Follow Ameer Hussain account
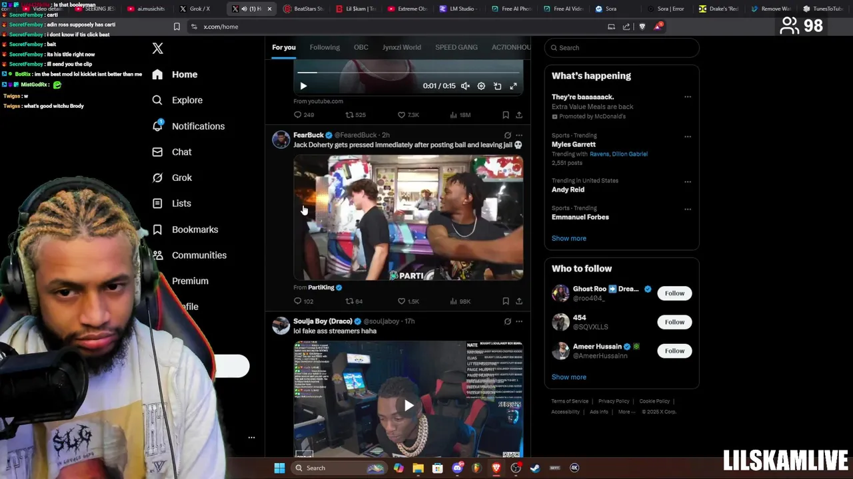This screenshot has width=853, height=479. coord(674,351)
